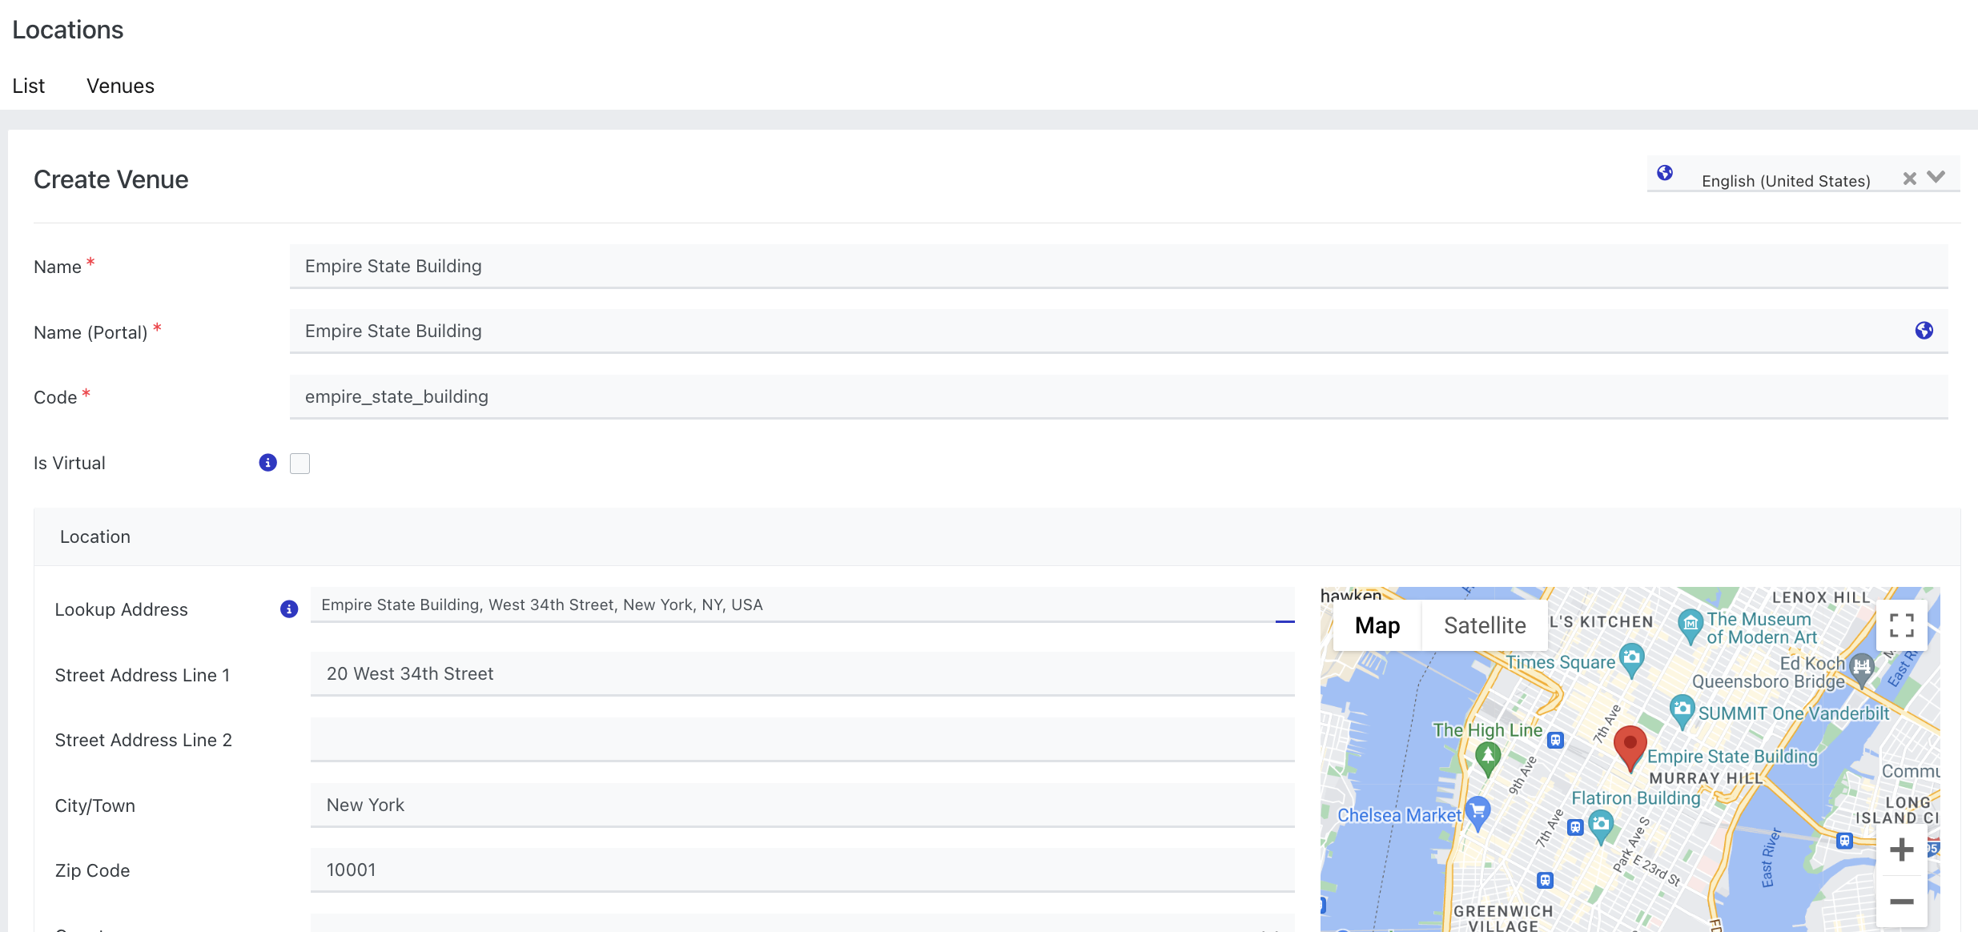Click the Times Square camera marker
This screenshot has height=932, width=1978.
1631,660
